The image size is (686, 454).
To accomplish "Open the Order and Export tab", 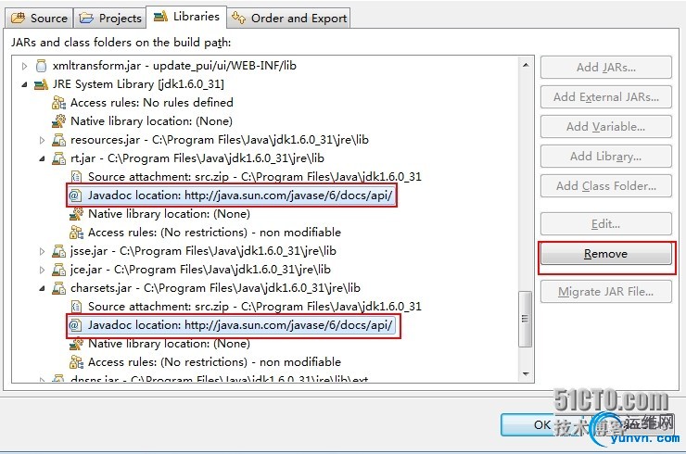I will coord(289,18).
